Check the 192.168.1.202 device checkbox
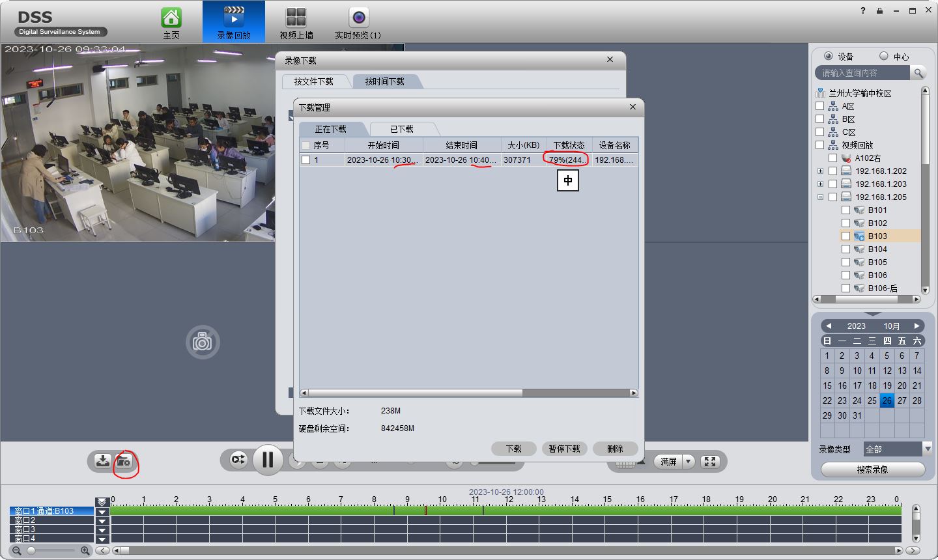Viewport: 938px width, 560px height. pyautogui.click(x=832, y=171)
